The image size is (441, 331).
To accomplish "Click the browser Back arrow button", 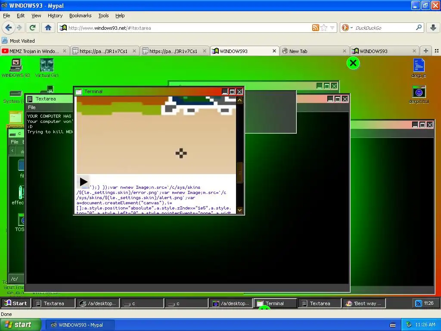I will point(8,28).
